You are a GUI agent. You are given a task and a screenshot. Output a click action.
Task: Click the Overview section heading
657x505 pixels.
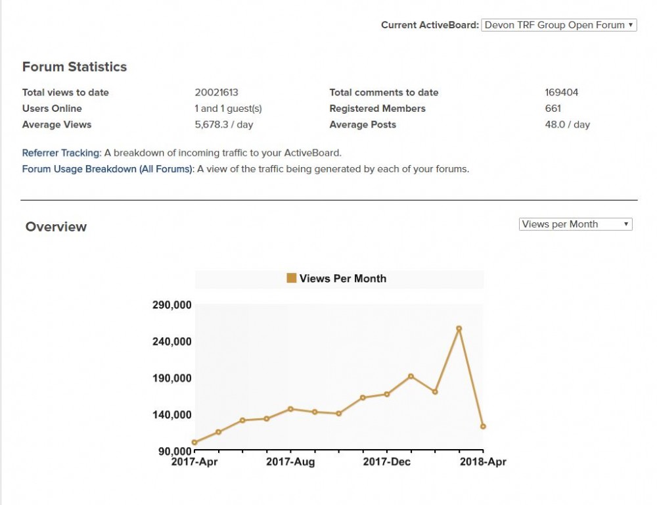click(x=56, y=227)
